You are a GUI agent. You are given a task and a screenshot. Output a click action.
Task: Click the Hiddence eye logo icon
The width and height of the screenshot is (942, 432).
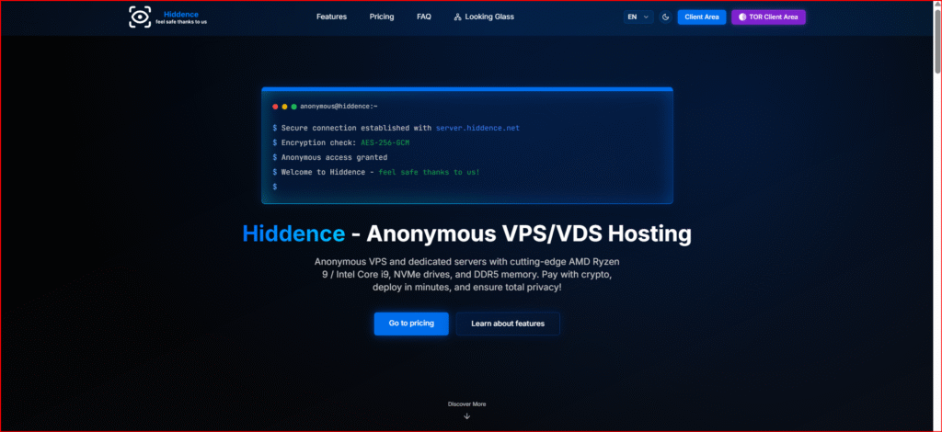click(140, 17)
